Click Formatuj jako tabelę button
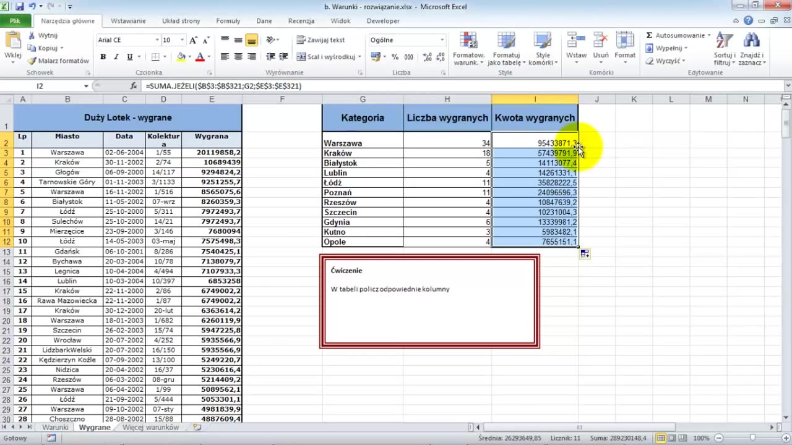 (x=506, y=48)
